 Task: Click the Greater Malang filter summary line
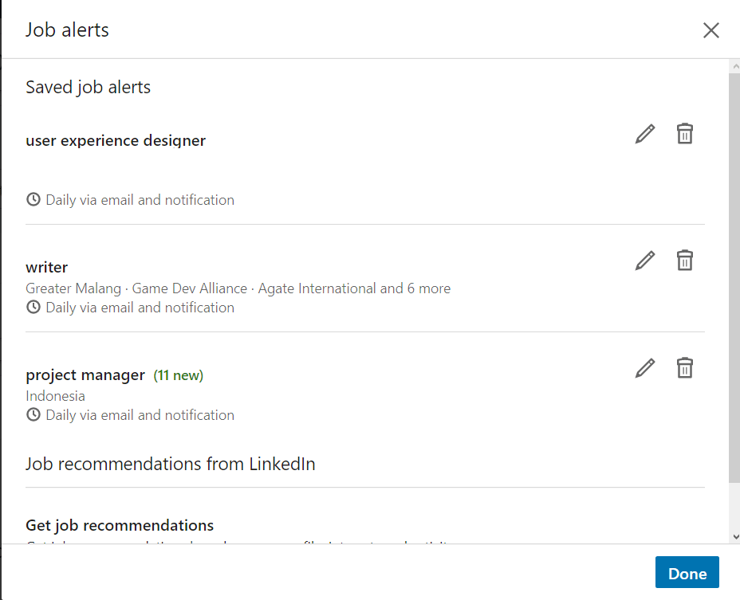tap(238, 288)
